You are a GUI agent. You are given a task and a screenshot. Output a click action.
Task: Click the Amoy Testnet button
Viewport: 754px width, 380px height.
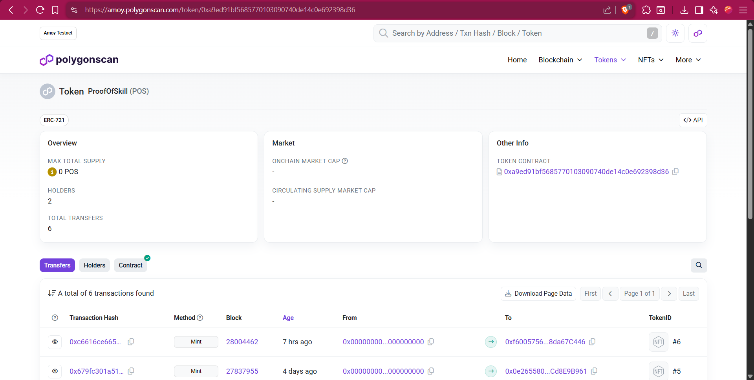pos(58,33)
